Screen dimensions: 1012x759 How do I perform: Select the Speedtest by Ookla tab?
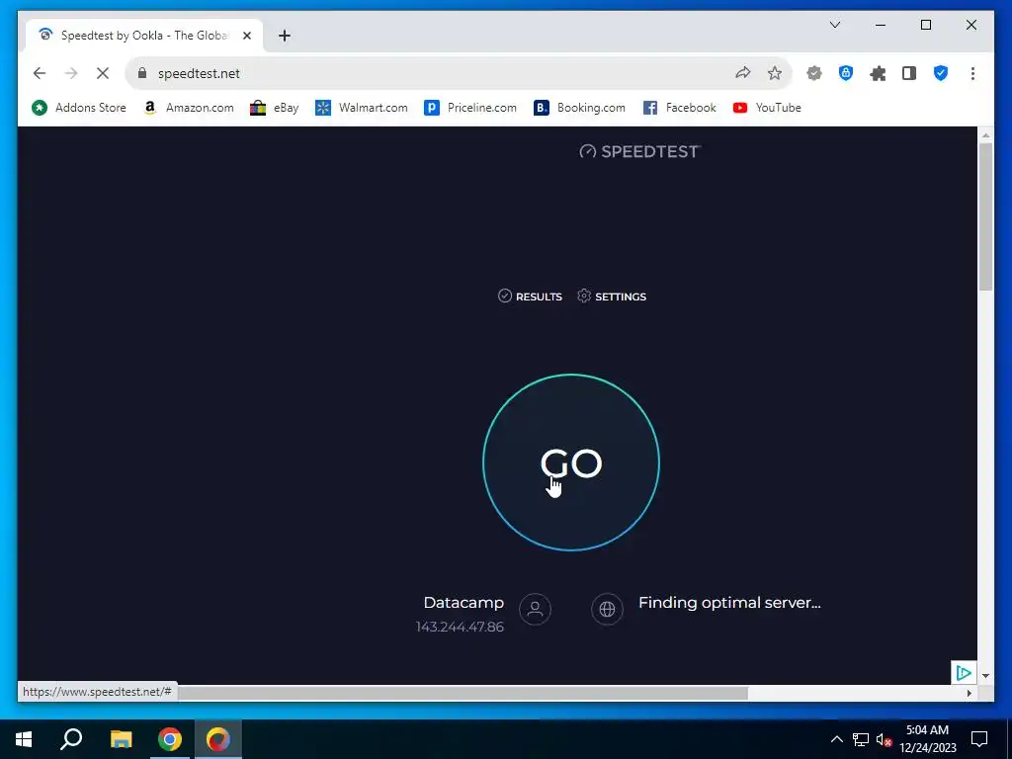pos(144,36)
